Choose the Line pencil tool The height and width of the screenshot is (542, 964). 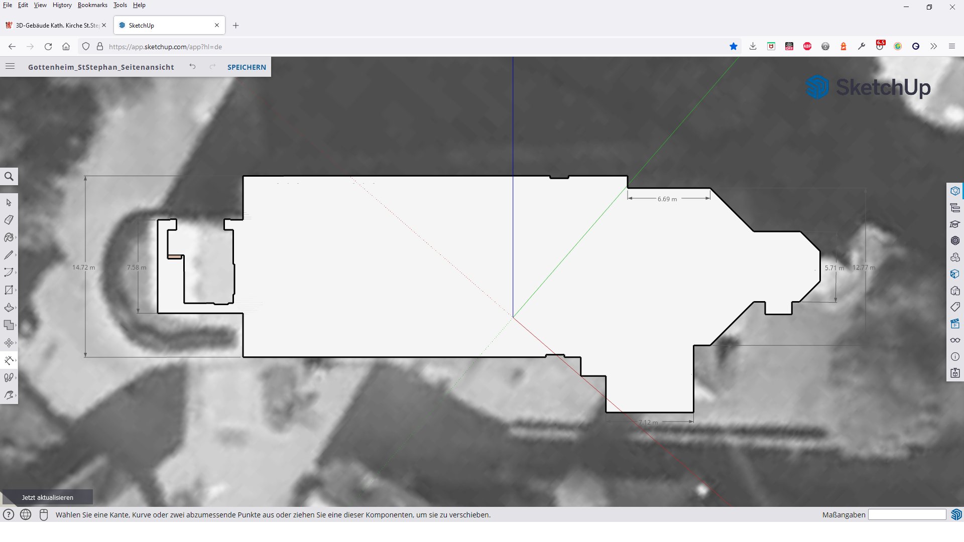(x=9, y=255)
